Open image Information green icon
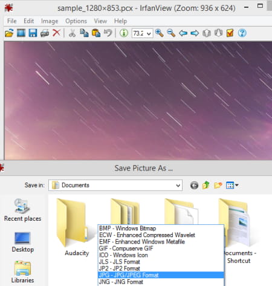 [124, 33]
